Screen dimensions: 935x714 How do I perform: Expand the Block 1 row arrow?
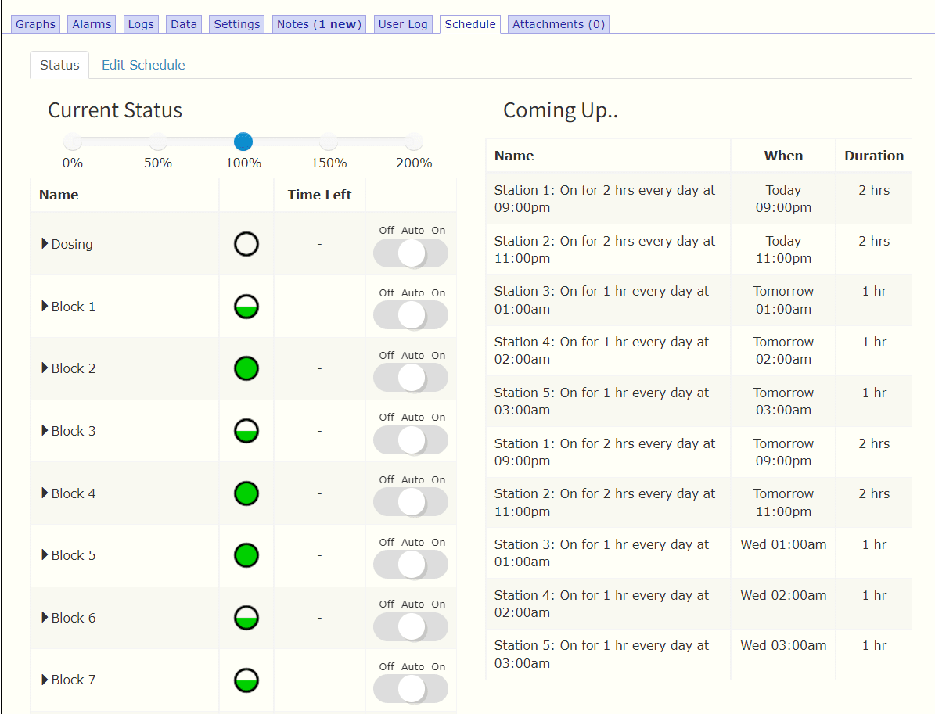[45, 307]
